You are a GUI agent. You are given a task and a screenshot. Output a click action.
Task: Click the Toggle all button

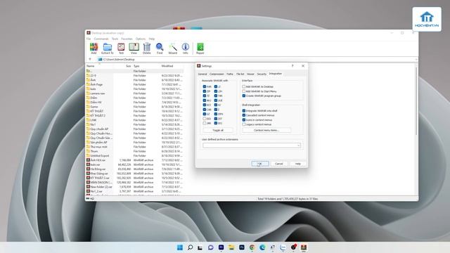(x=218, y=130)
